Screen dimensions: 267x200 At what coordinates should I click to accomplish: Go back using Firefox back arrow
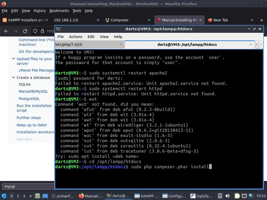[x=6, y=31]
